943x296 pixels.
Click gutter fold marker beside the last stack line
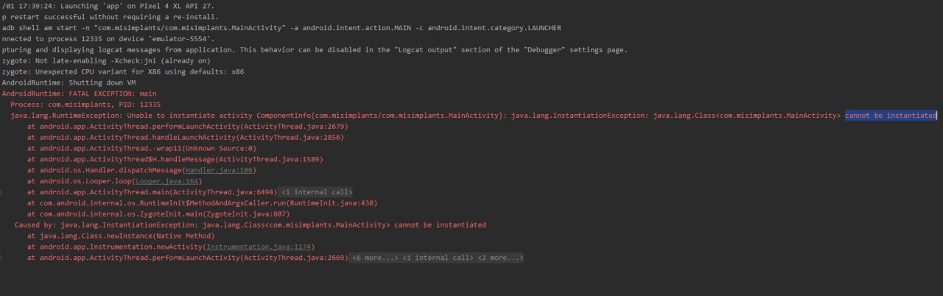click(x=2, y=258)
